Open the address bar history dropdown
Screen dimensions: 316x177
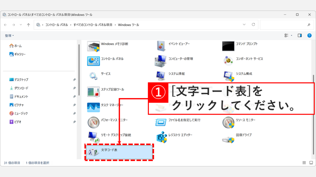pos(244,25)
